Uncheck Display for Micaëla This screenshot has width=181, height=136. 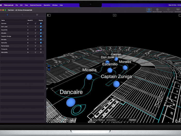41,33
